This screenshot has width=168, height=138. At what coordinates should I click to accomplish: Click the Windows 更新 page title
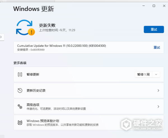click(x=34, y=9)
